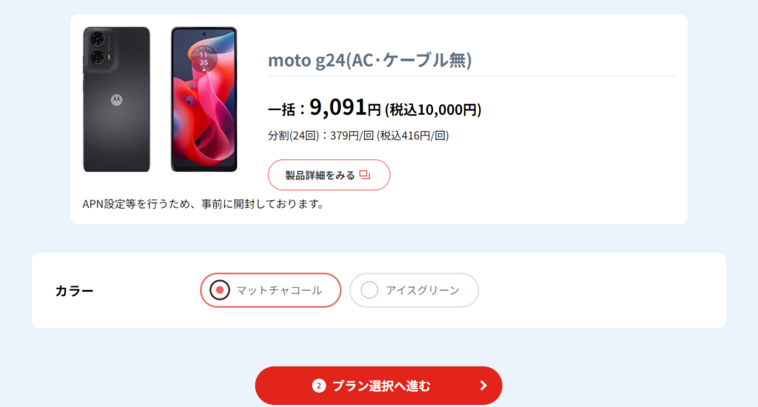Choose the アイスグリーン color option label

423,290
